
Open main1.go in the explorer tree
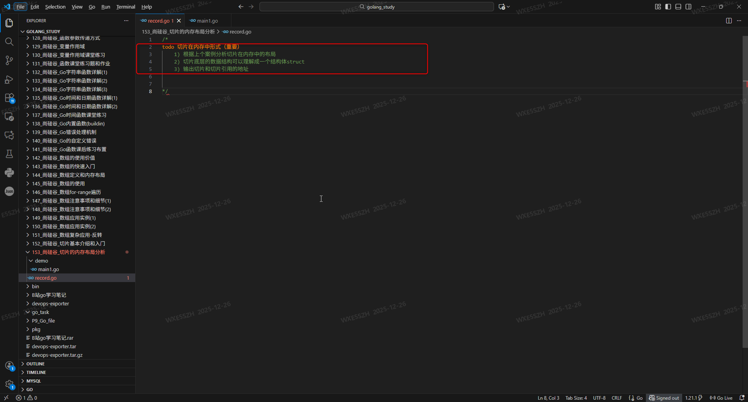pyautogui.click(x=77, y=269)
